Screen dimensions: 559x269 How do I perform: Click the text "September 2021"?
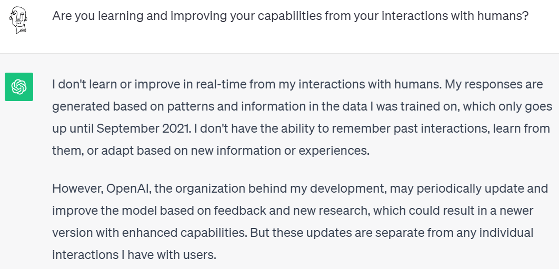pyautogui.click(x=142, y=129)
